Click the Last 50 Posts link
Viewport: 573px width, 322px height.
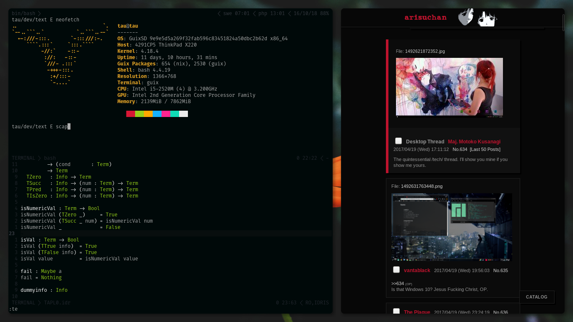[485, 149]
